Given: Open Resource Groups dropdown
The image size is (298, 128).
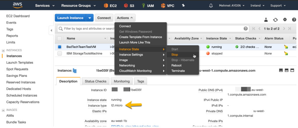Looking at the screenshot, I should [x=79, y=6].
